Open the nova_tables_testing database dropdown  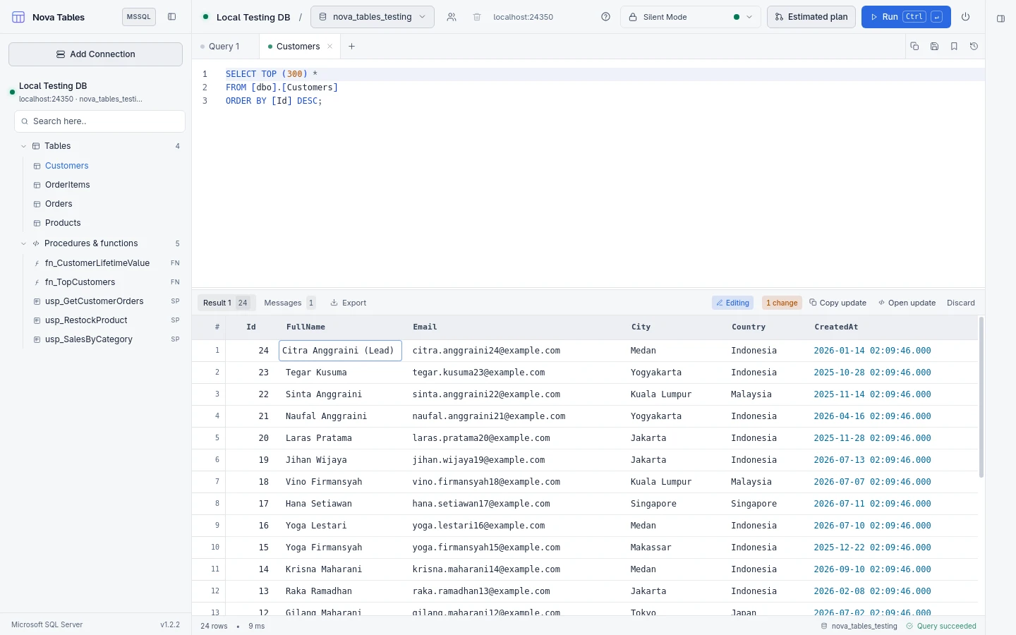373,17
